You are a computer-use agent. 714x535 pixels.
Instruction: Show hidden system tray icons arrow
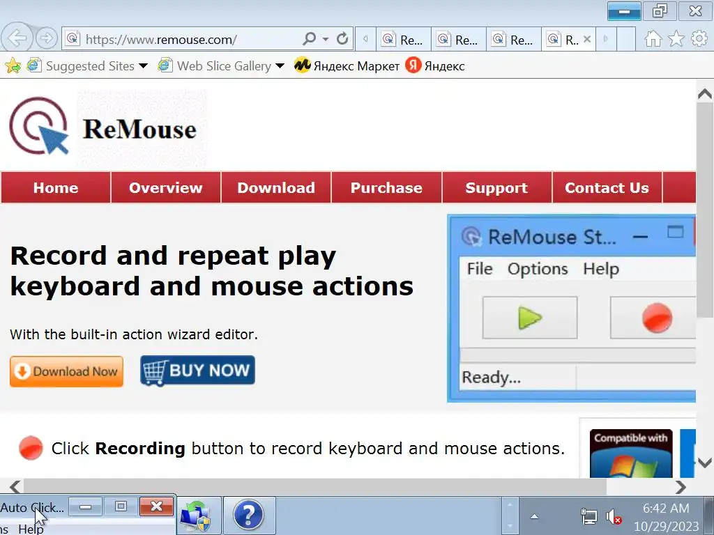coord(535,516)
